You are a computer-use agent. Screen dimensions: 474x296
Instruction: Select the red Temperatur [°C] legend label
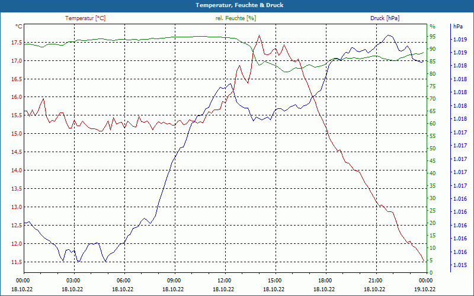pos(85,18)
